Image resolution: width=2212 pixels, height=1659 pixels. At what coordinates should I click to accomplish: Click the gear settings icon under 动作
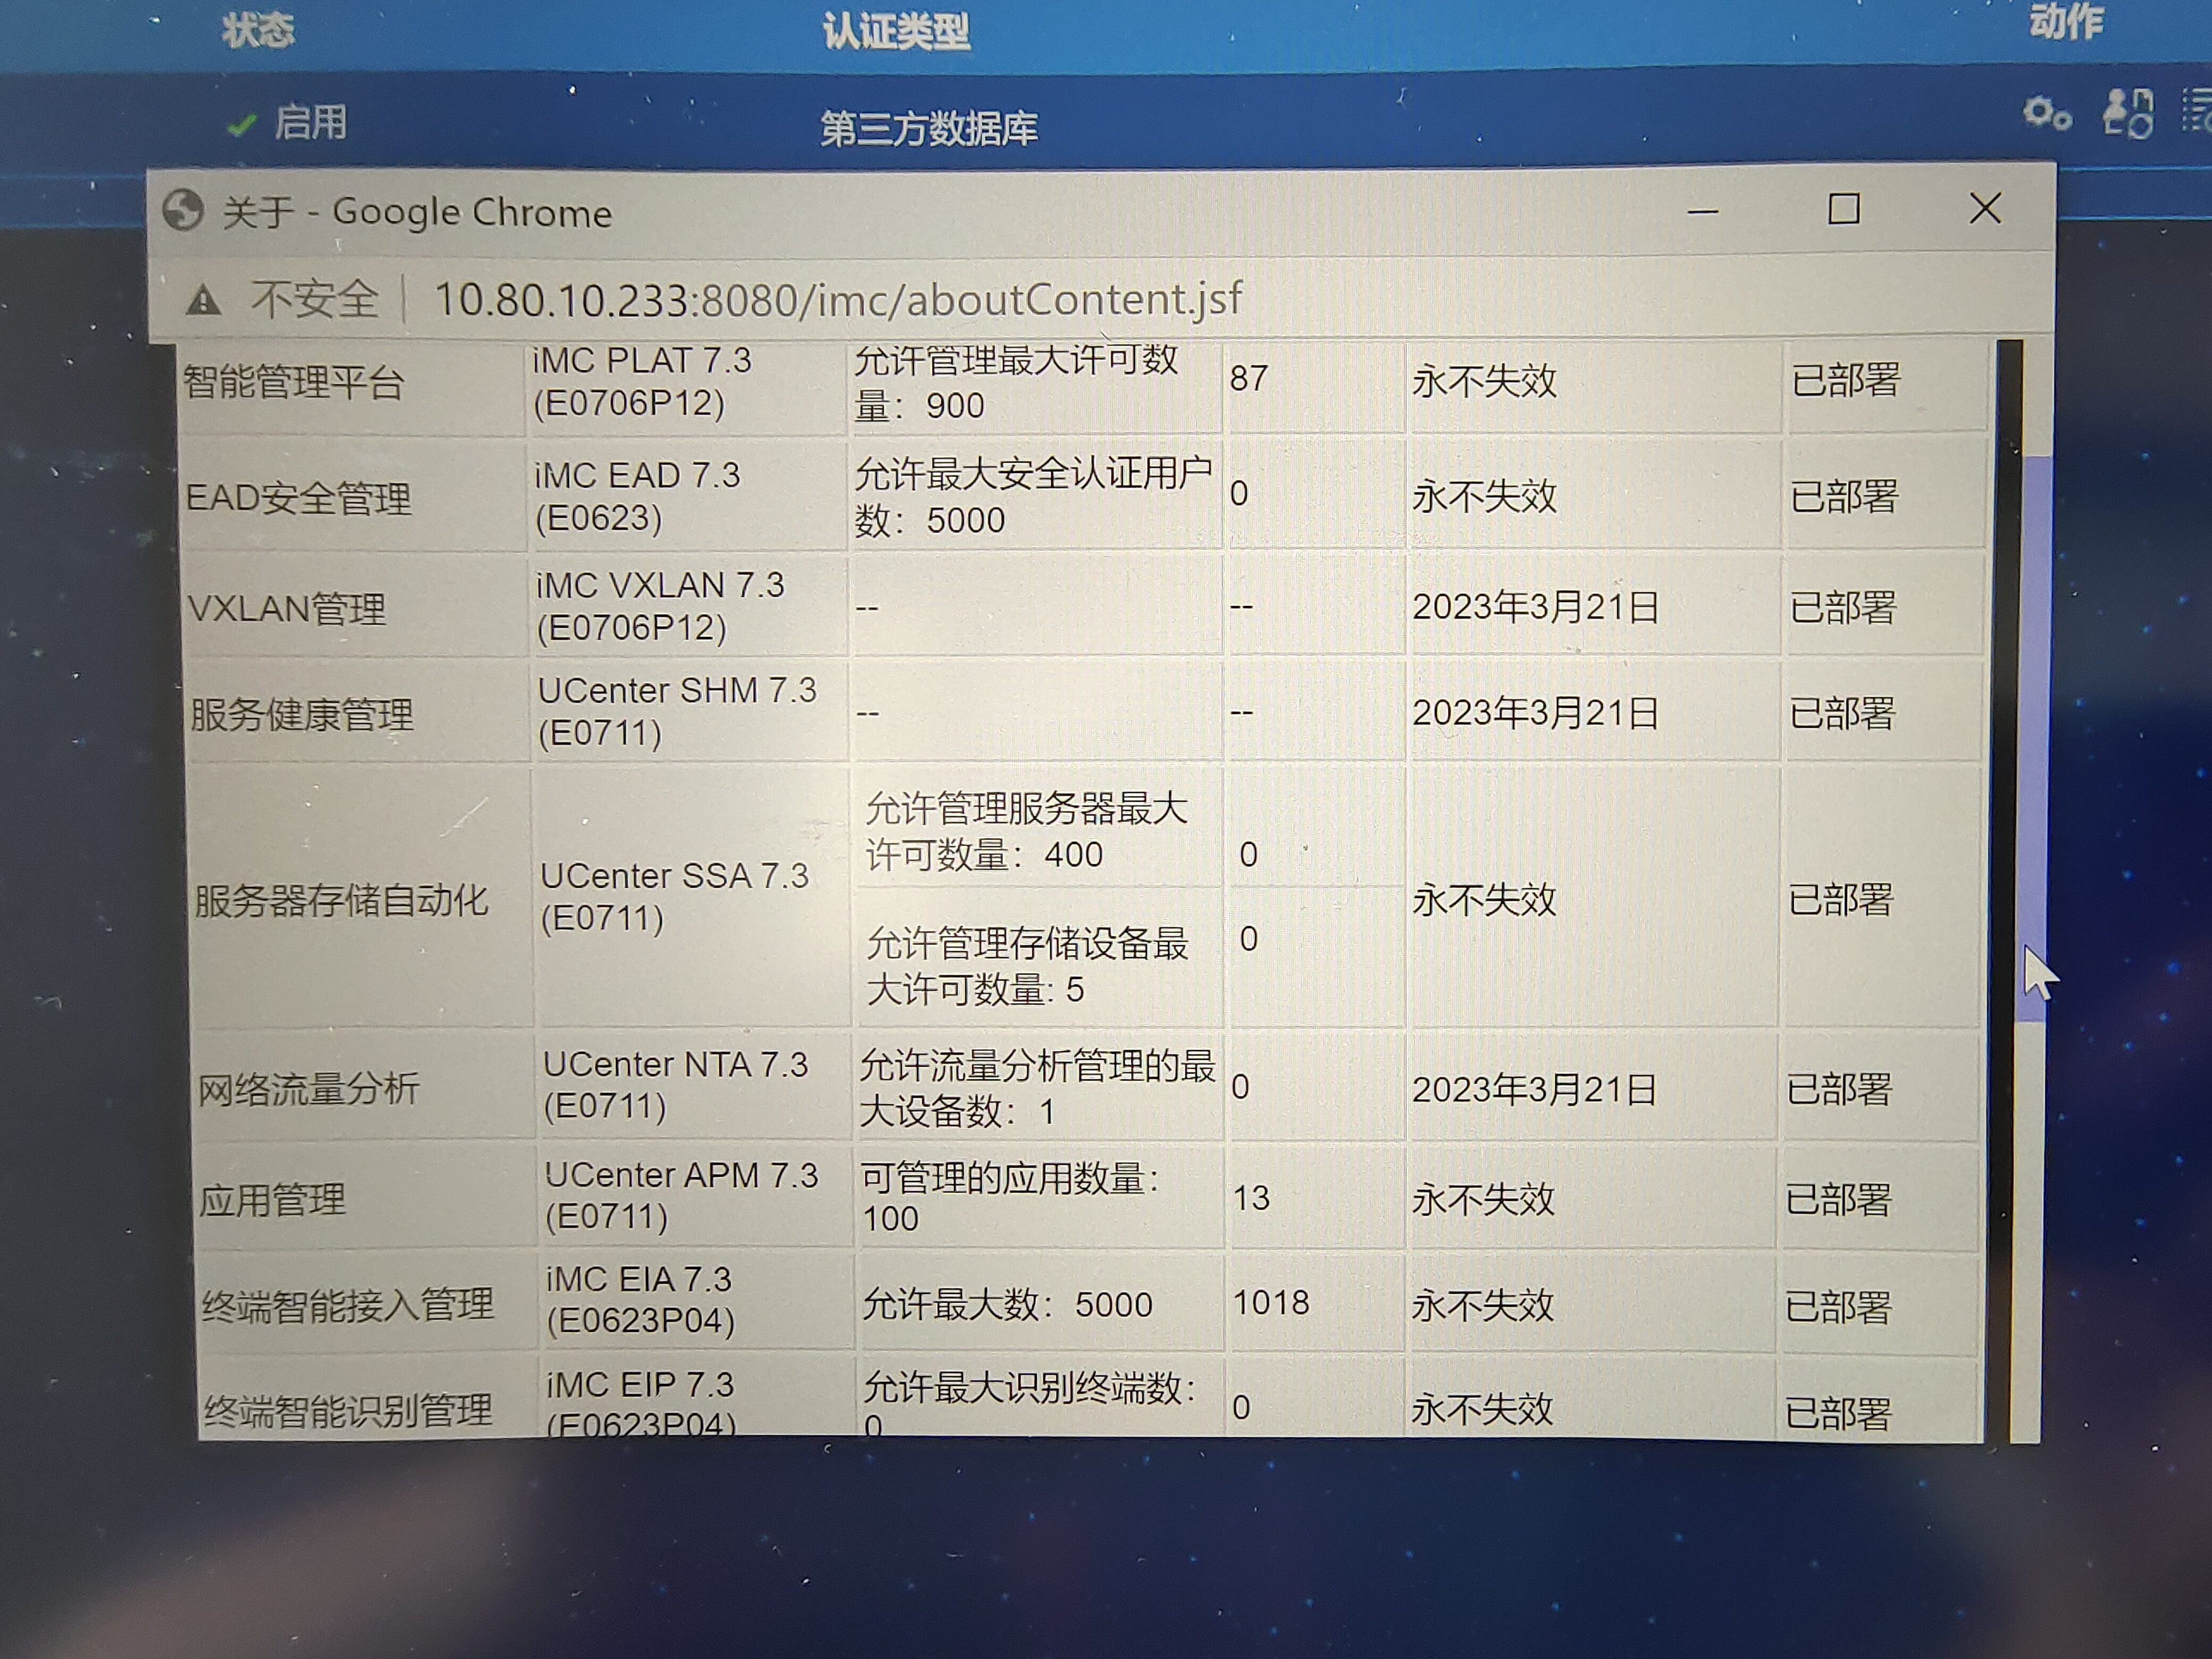tap(2045, 113)
